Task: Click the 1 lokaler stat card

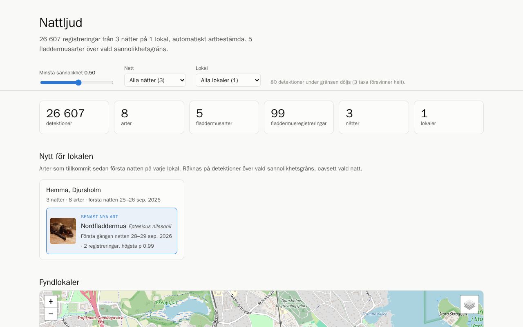Action: point(449,117)
